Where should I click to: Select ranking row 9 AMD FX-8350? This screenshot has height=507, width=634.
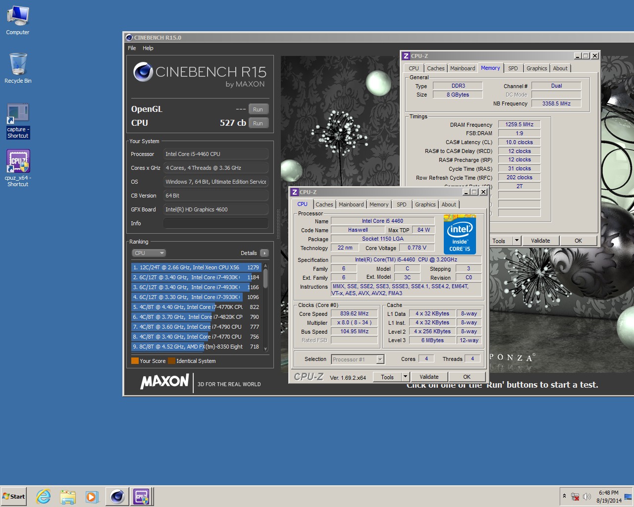tap(196, 347)
